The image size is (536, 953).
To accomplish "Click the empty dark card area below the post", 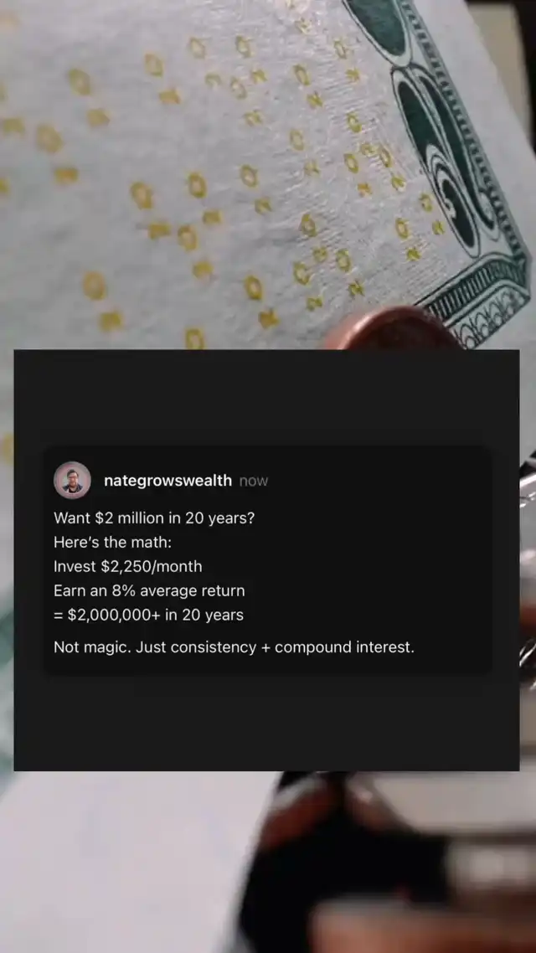I will point(266,722).
